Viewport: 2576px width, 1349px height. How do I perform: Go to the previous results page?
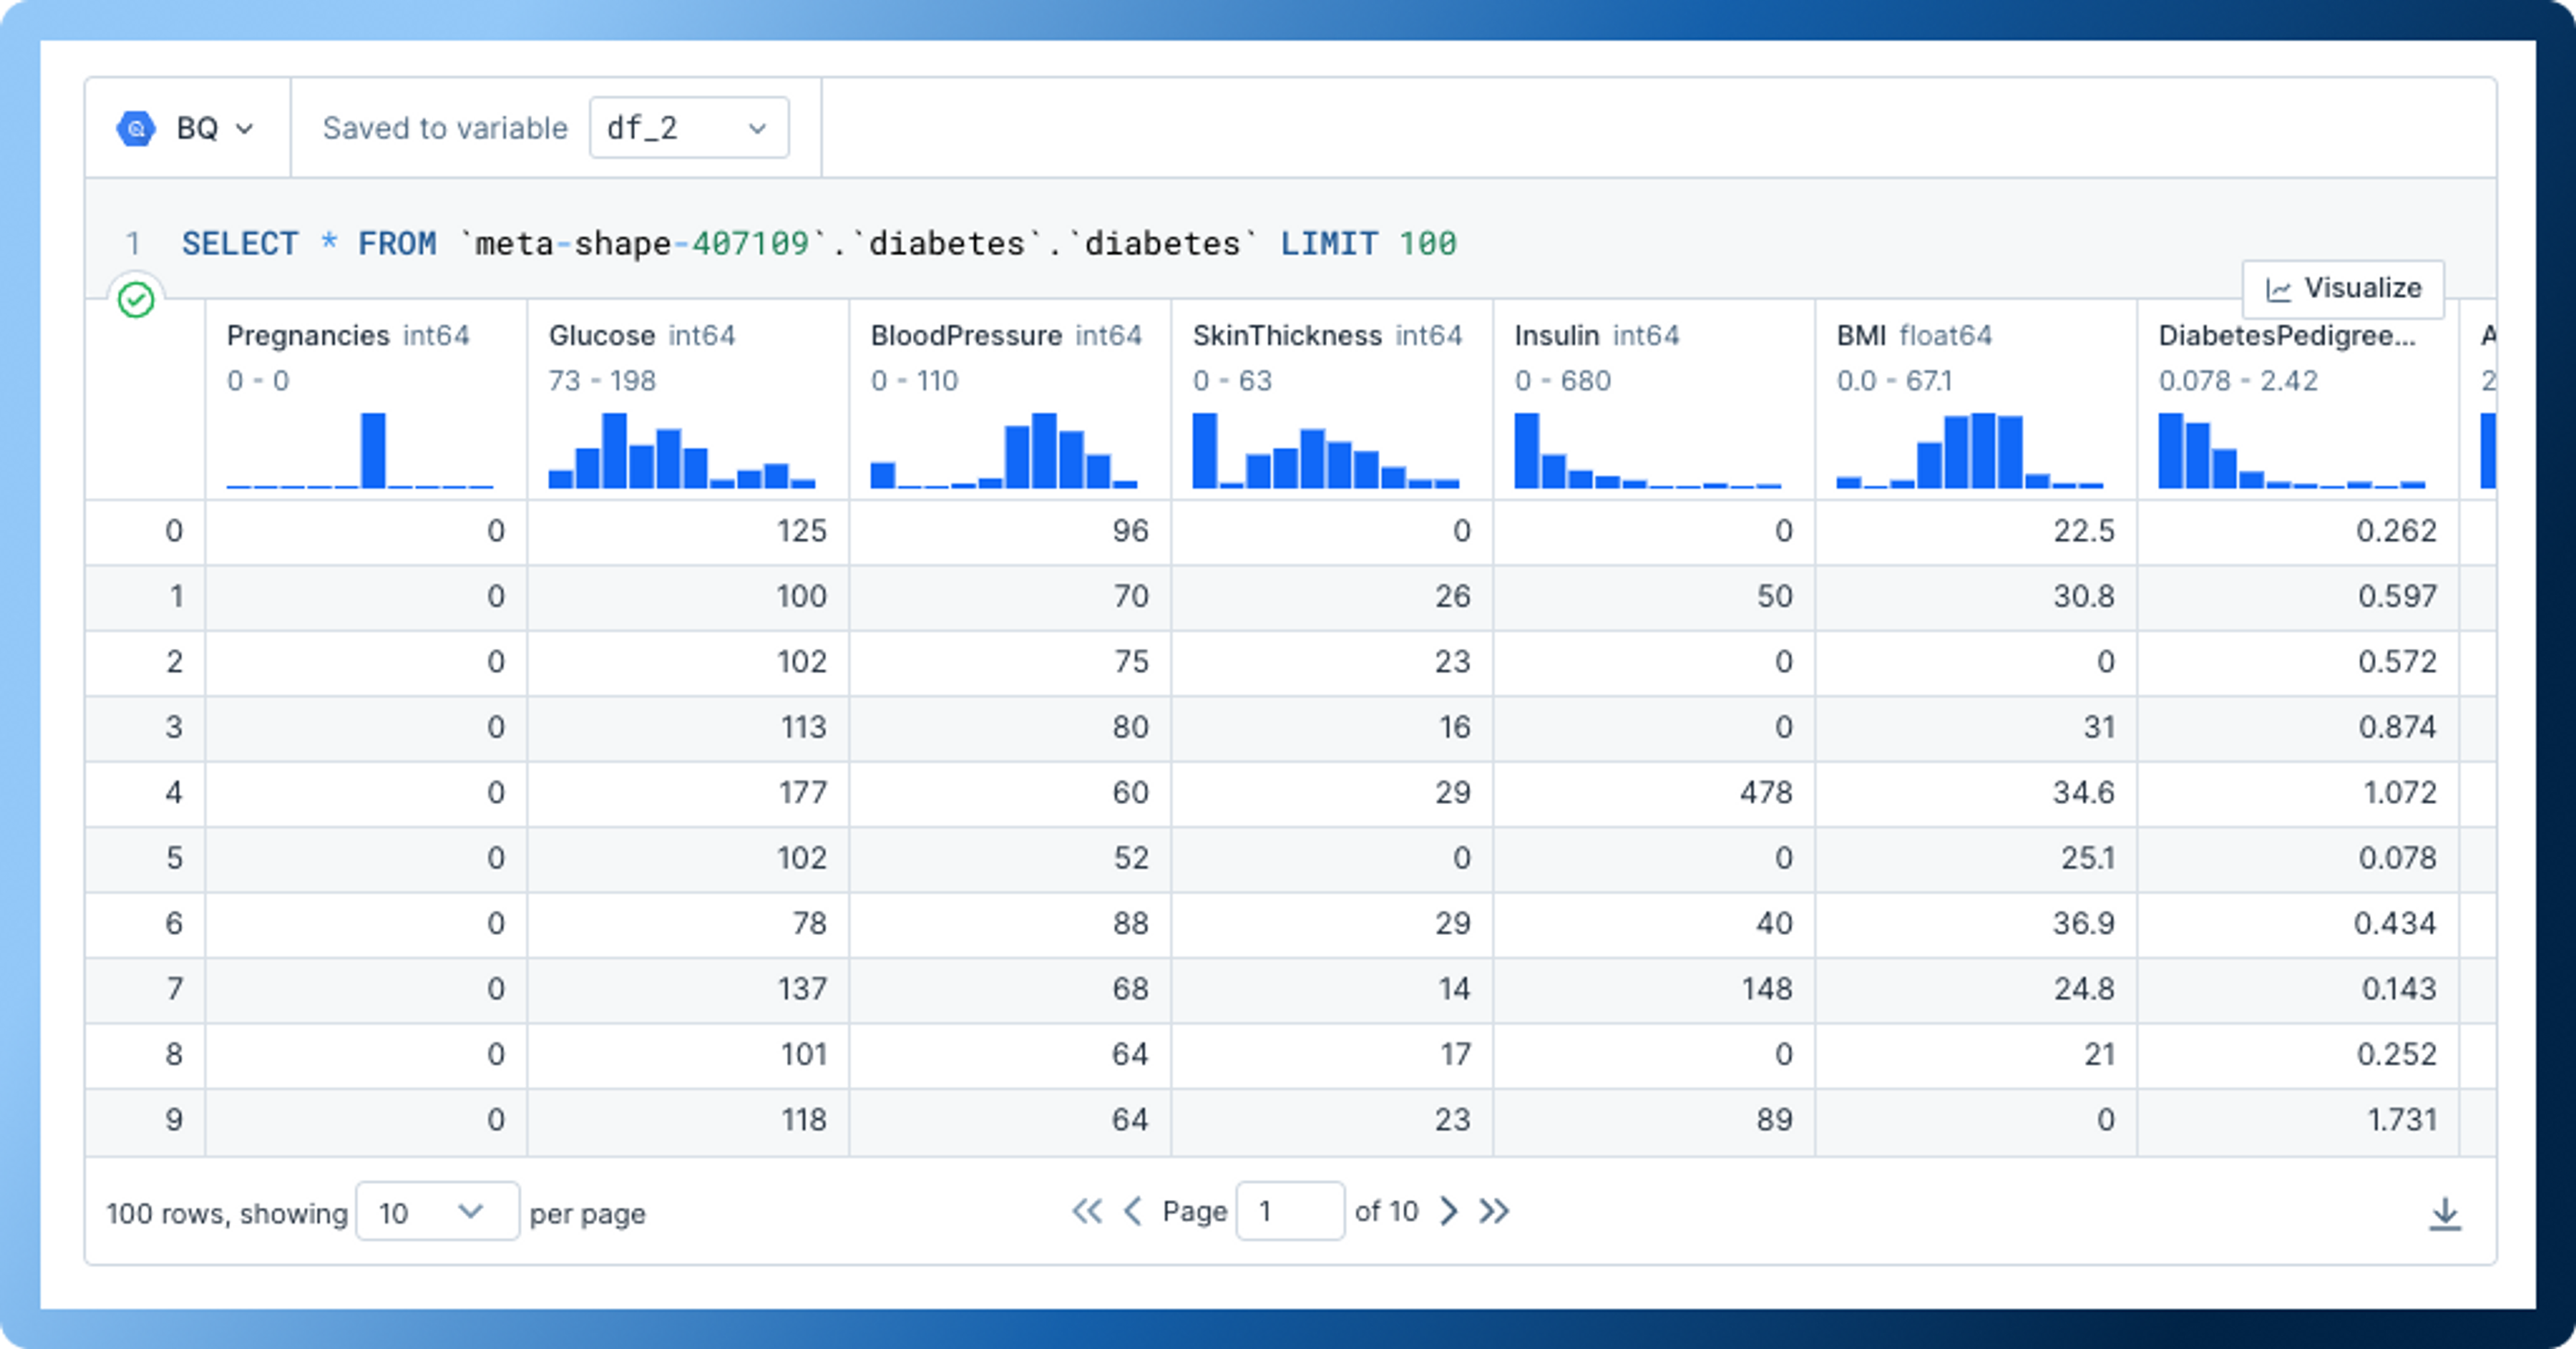(1132, 1211)
